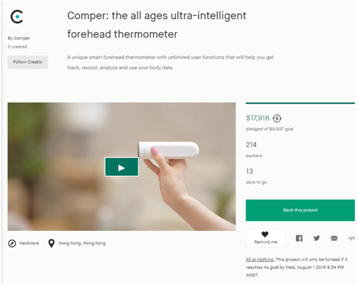Play the Comper thermometer video
Screen dimensions: 358x286
[121, 167]
